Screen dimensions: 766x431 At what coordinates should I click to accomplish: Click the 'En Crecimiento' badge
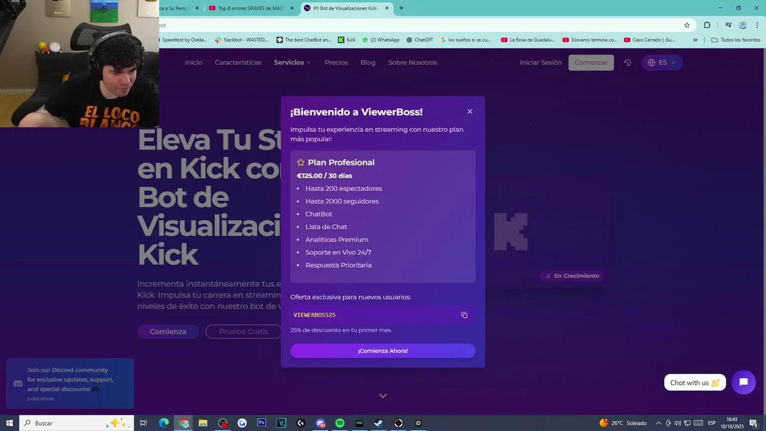[x=572, y=276]
